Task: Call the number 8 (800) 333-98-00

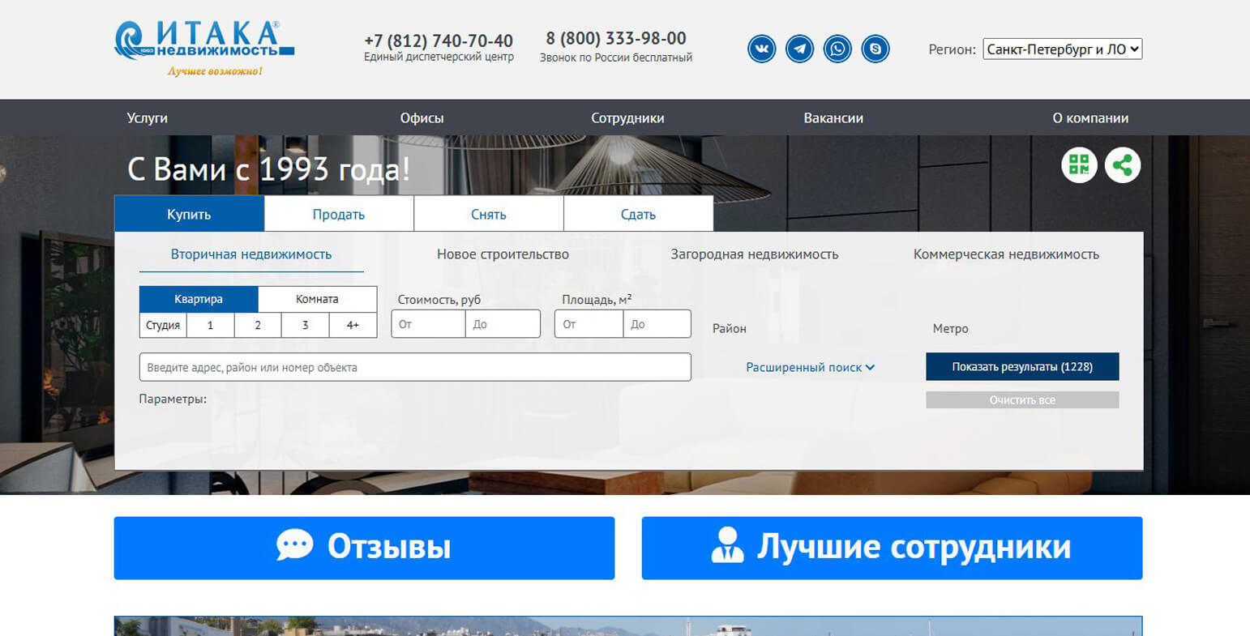Action: [x=616, y=38]
